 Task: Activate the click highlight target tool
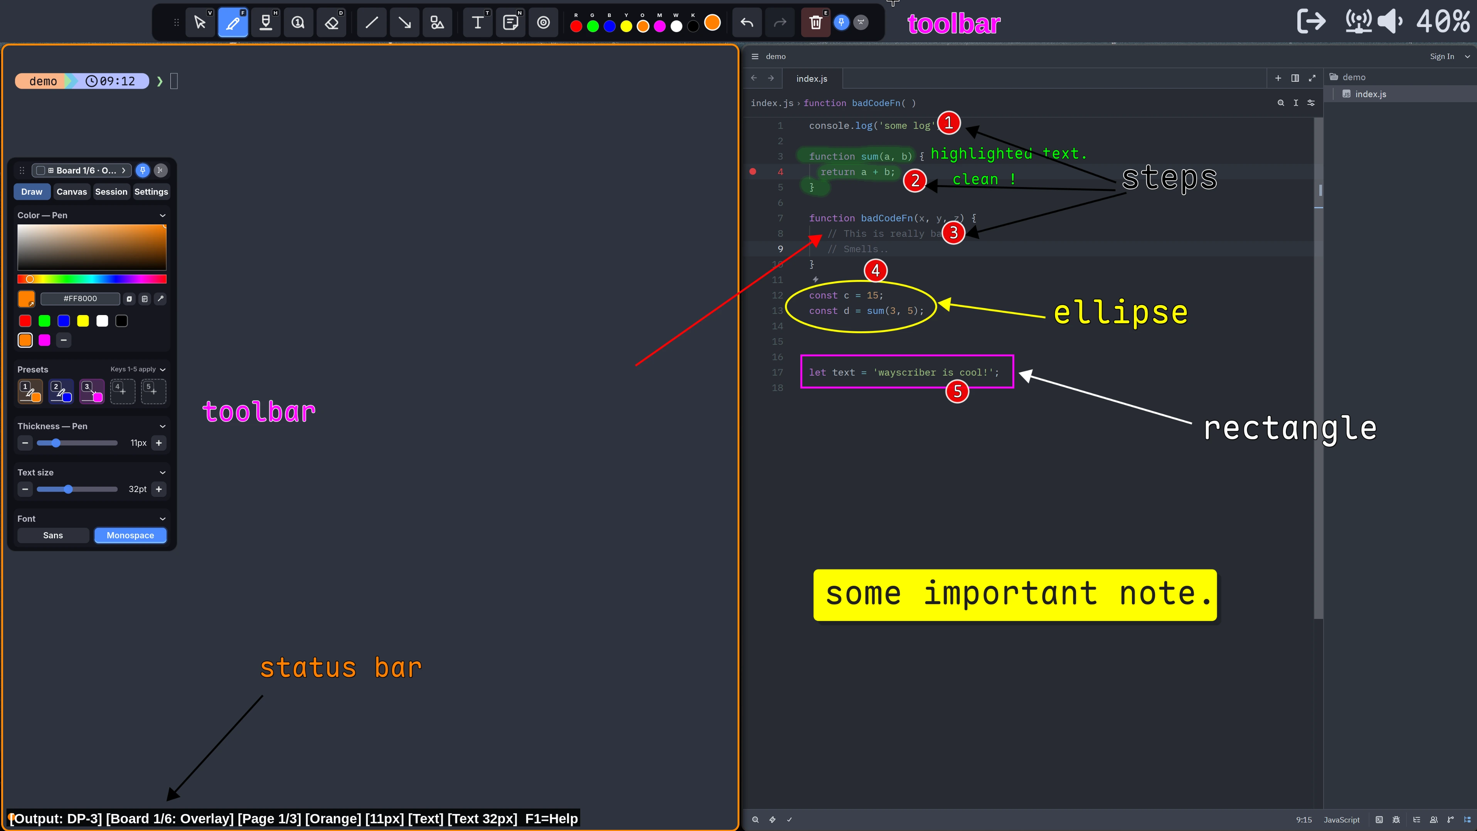pos(543,22)
